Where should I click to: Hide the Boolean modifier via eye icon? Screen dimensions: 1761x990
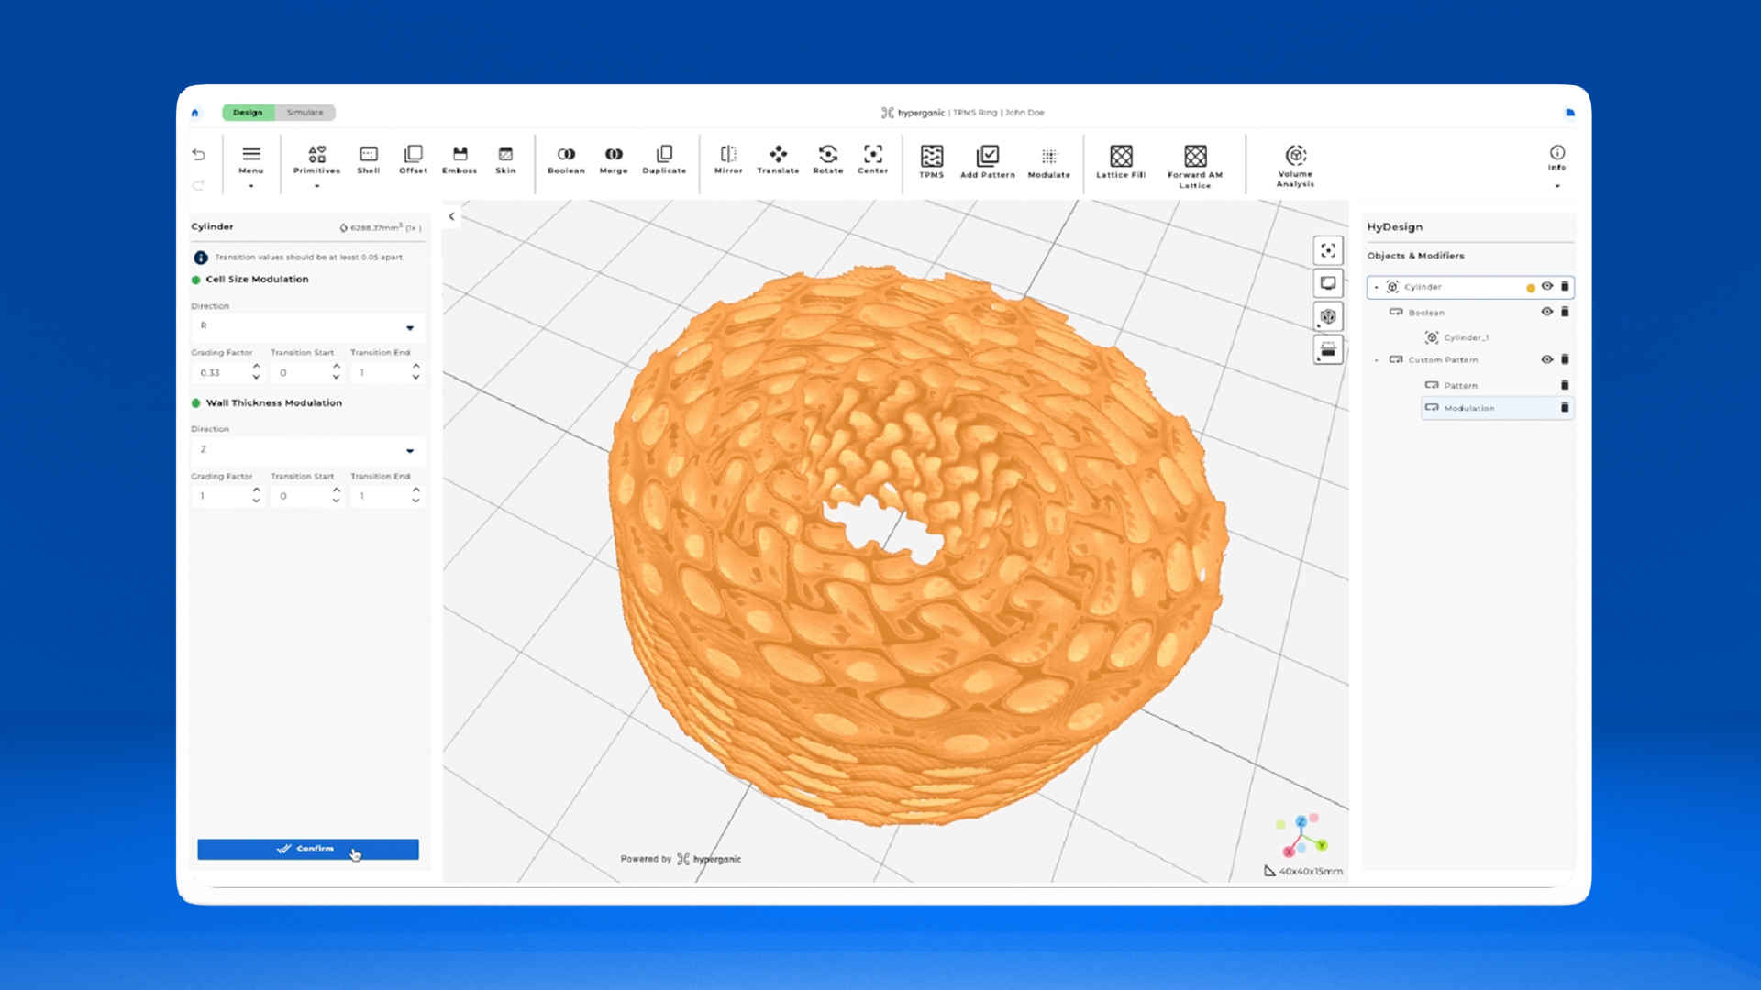click(x=1547, y=312)
